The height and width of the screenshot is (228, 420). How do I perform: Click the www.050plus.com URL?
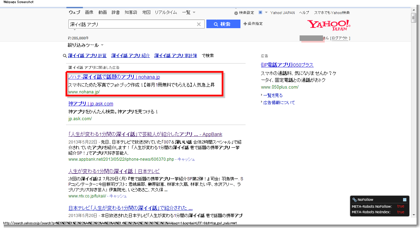pyautogui.click(x=280, y=87)
